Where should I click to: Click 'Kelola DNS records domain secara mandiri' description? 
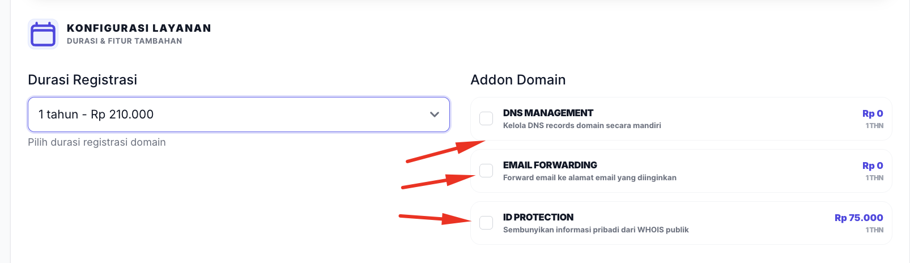click(x=582, y=125)
